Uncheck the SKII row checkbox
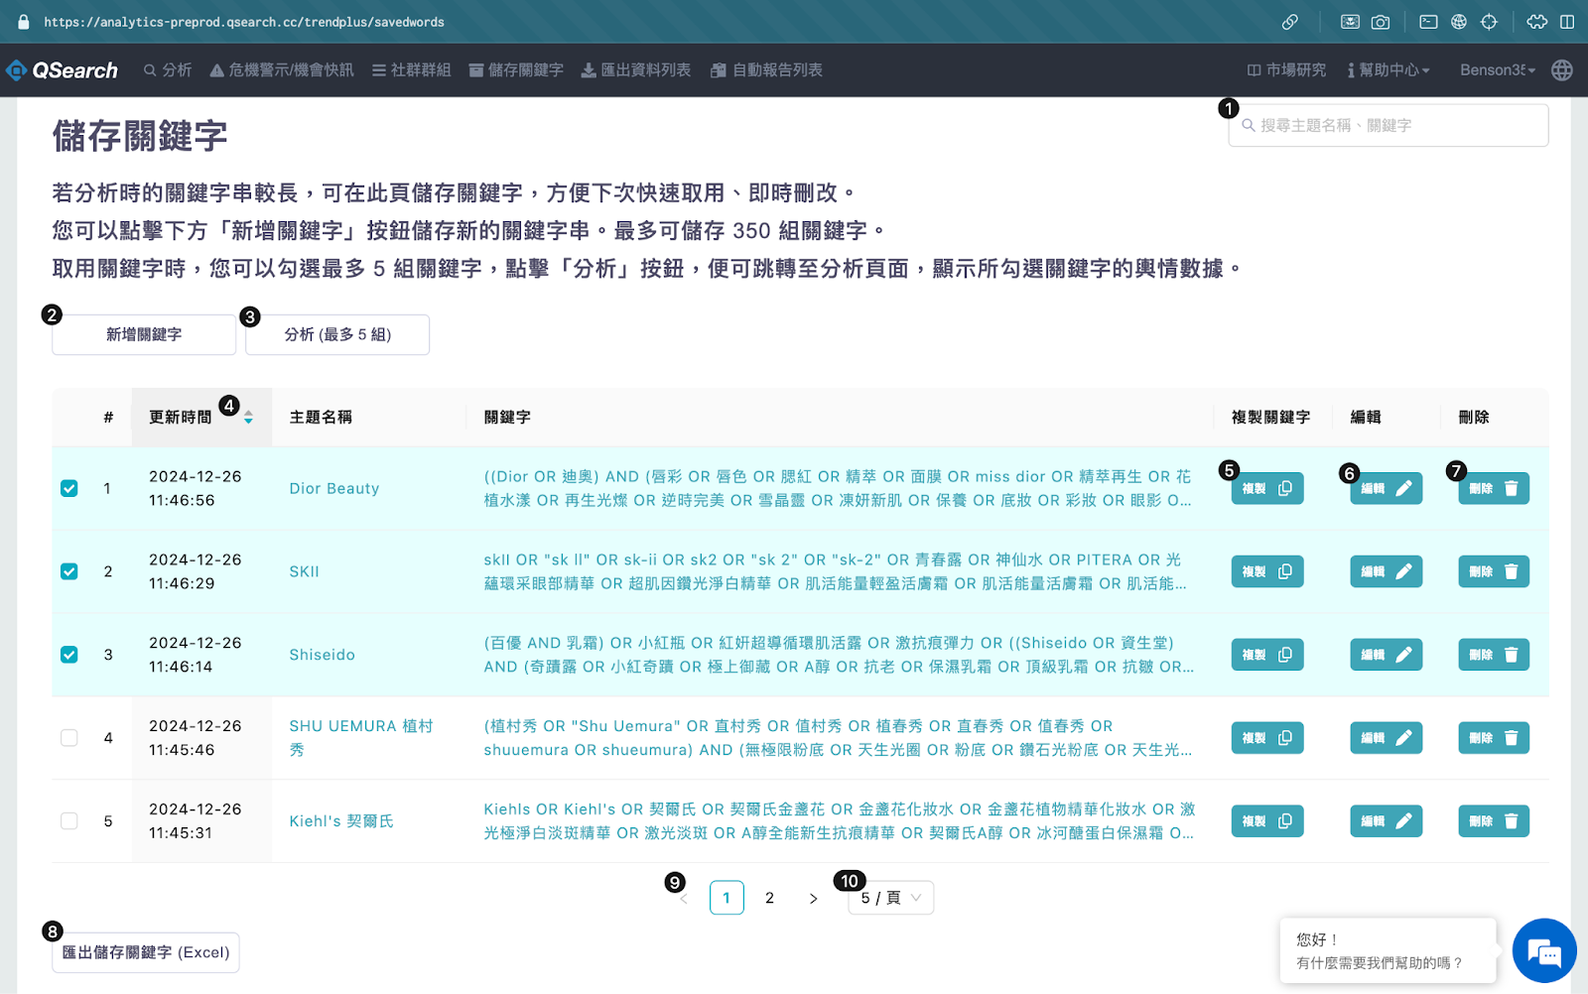Viewport: 1588px width, 994px height. click(69, 571)
